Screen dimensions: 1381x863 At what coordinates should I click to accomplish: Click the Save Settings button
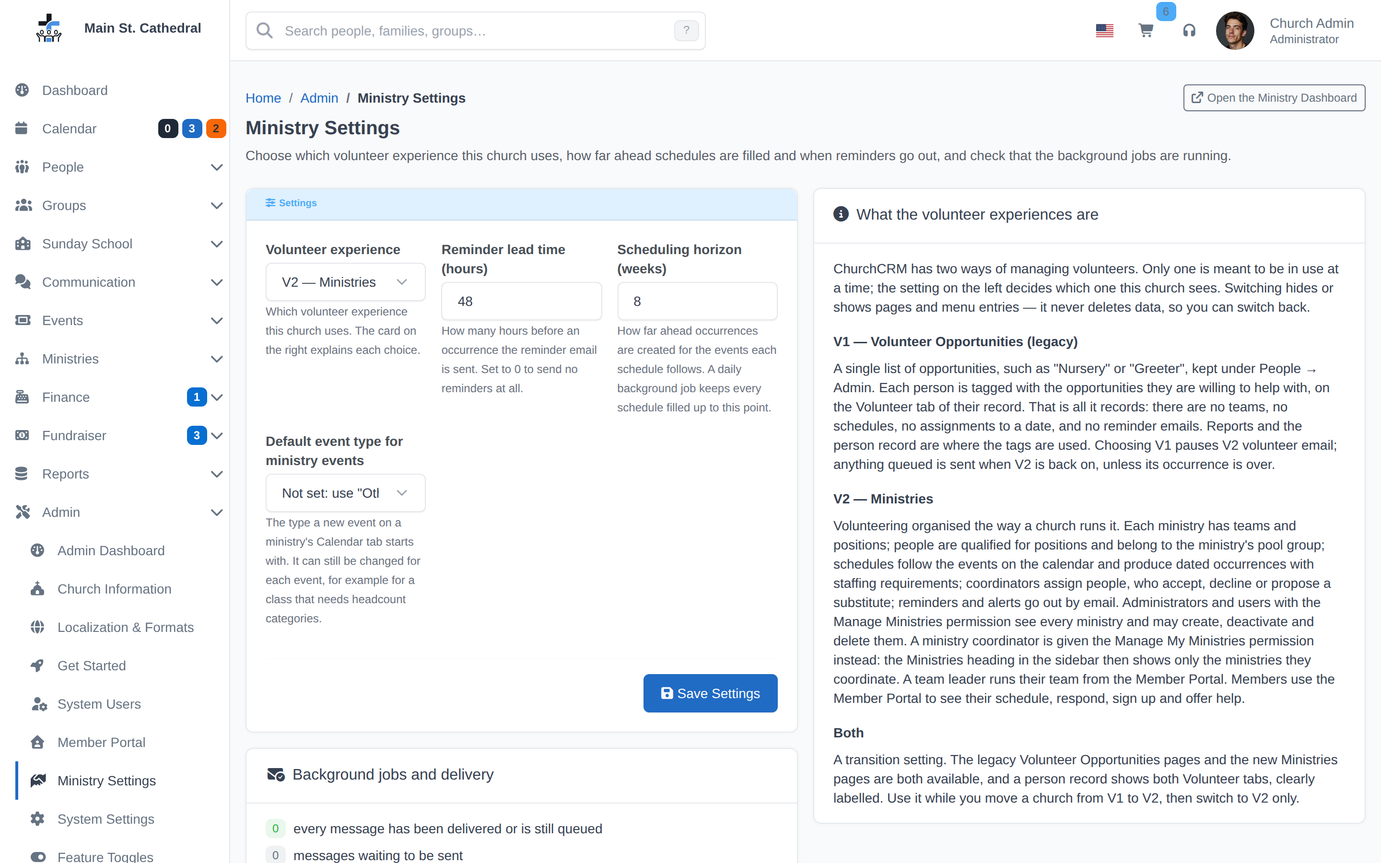[x=710, y=693]
